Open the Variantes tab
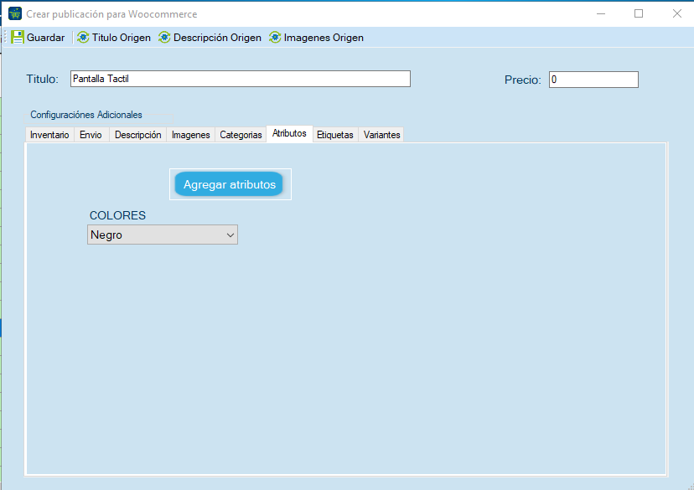The width and height of the screenshot is (694, 490). coord(382,135)
